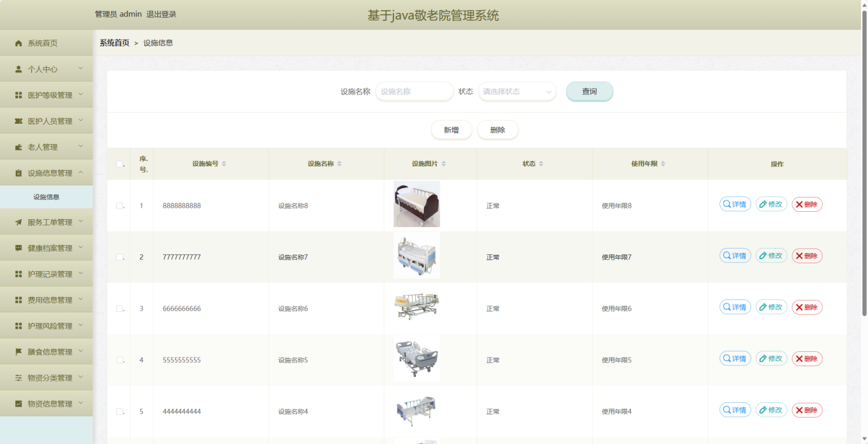Open the 设施信息 submenu item
This screenshot has height=444, width=868.
[x=46, y=197]
